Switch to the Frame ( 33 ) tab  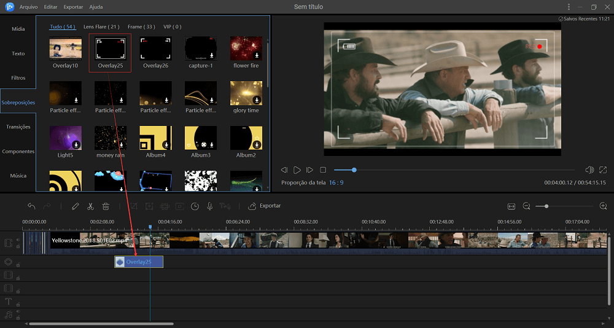pyautogui.click(x=141, y=26)
